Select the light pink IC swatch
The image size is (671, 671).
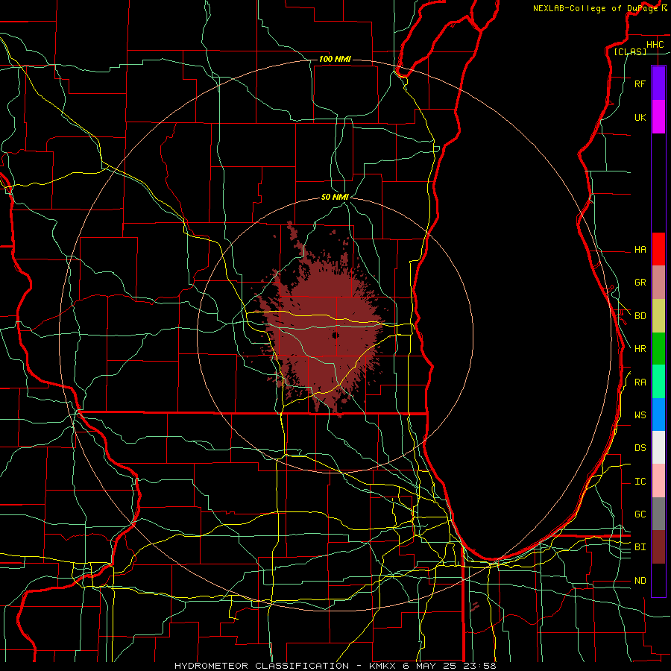pos(658,481)
